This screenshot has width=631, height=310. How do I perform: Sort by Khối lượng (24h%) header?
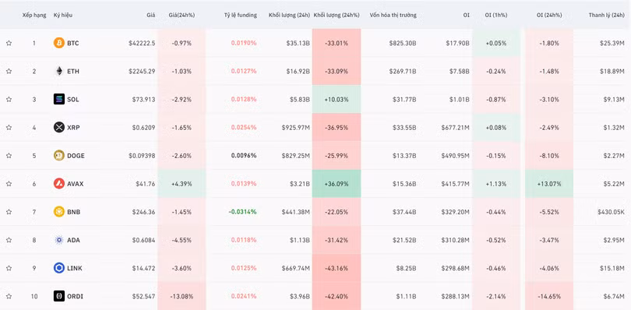pos(337,16)
